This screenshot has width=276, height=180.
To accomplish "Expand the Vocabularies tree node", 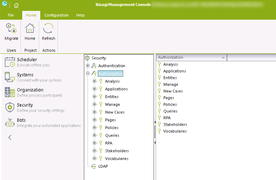I will click(94, 158).
